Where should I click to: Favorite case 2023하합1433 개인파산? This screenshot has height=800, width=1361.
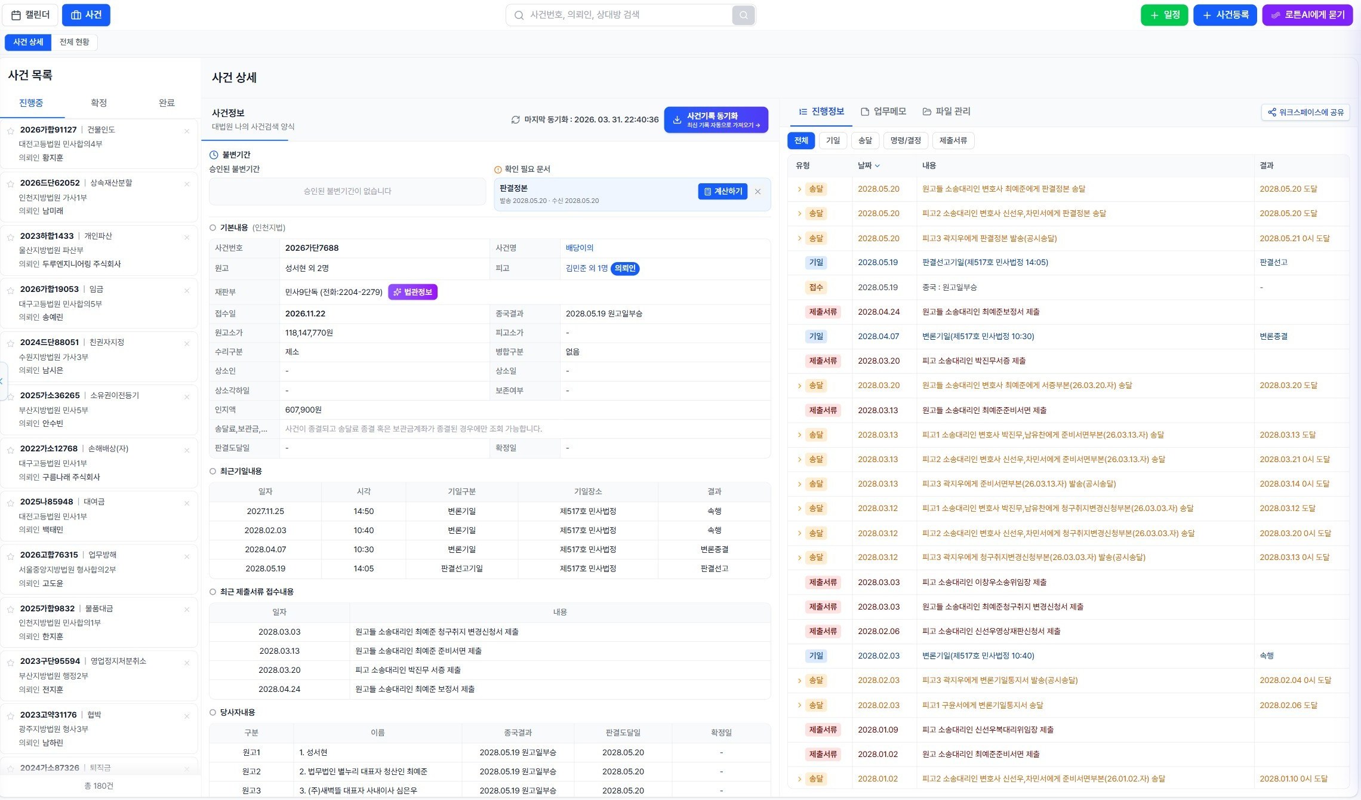point(10,237)
